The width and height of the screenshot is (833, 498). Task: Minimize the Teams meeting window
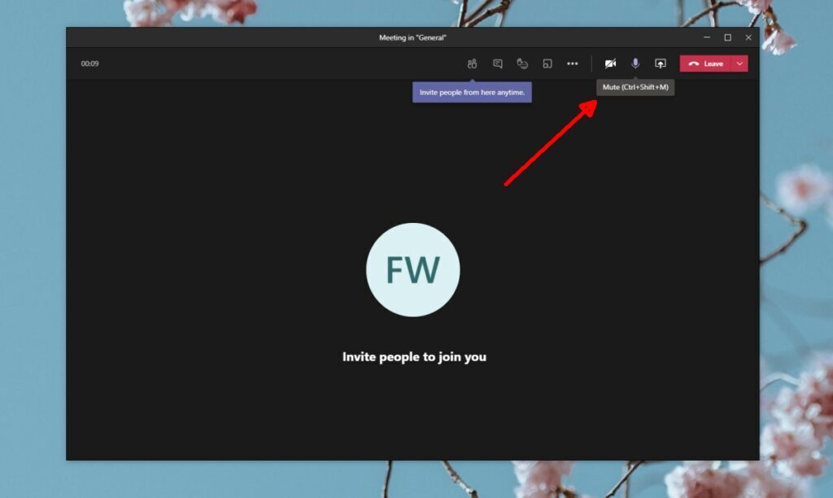coord(706,37)
